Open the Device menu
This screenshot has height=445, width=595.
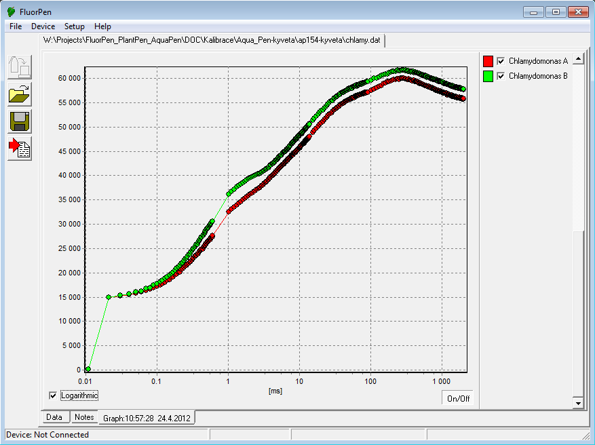click(x=43, y=26)
